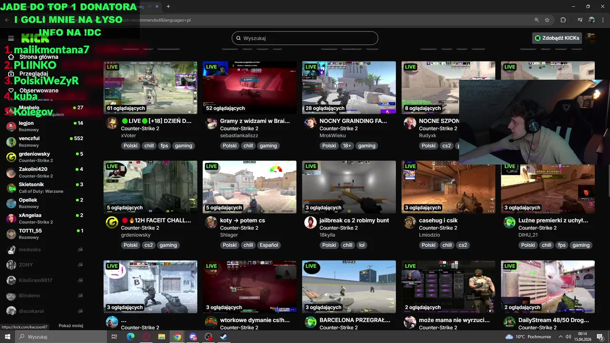
Task: Click Lmiodzio channel avatar
Action: pyautogui.click(x=410, y=223)
